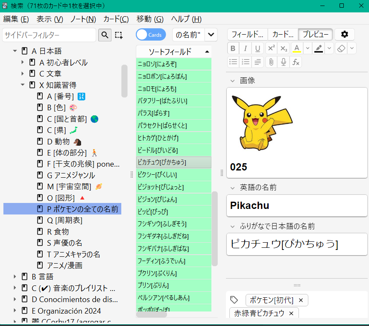Open the カード(C) menu
Image resolution: width=369 pixels, height=326 pixels.
116,19
